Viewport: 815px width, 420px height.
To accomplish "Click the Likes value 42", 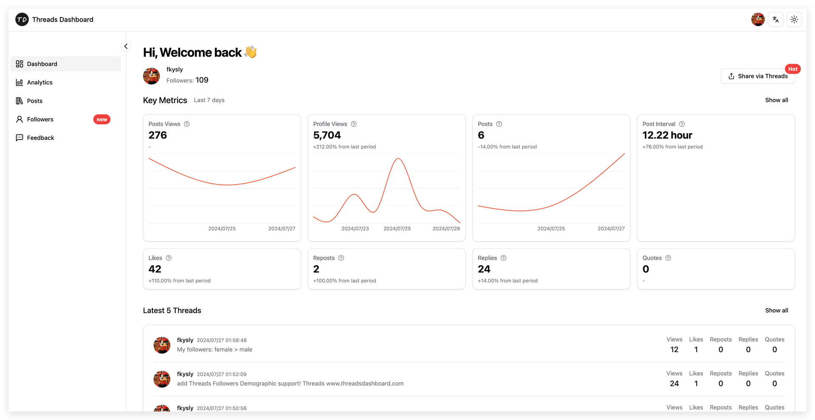I will click(155, 269).
